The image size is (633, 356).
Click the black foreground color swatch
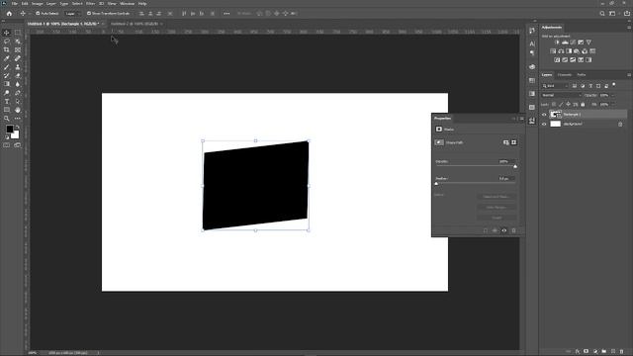tap(9, 130)
